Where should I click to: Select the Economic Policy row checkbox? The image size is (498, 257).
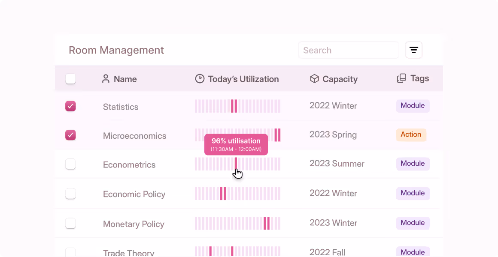(x=70, y=194)
